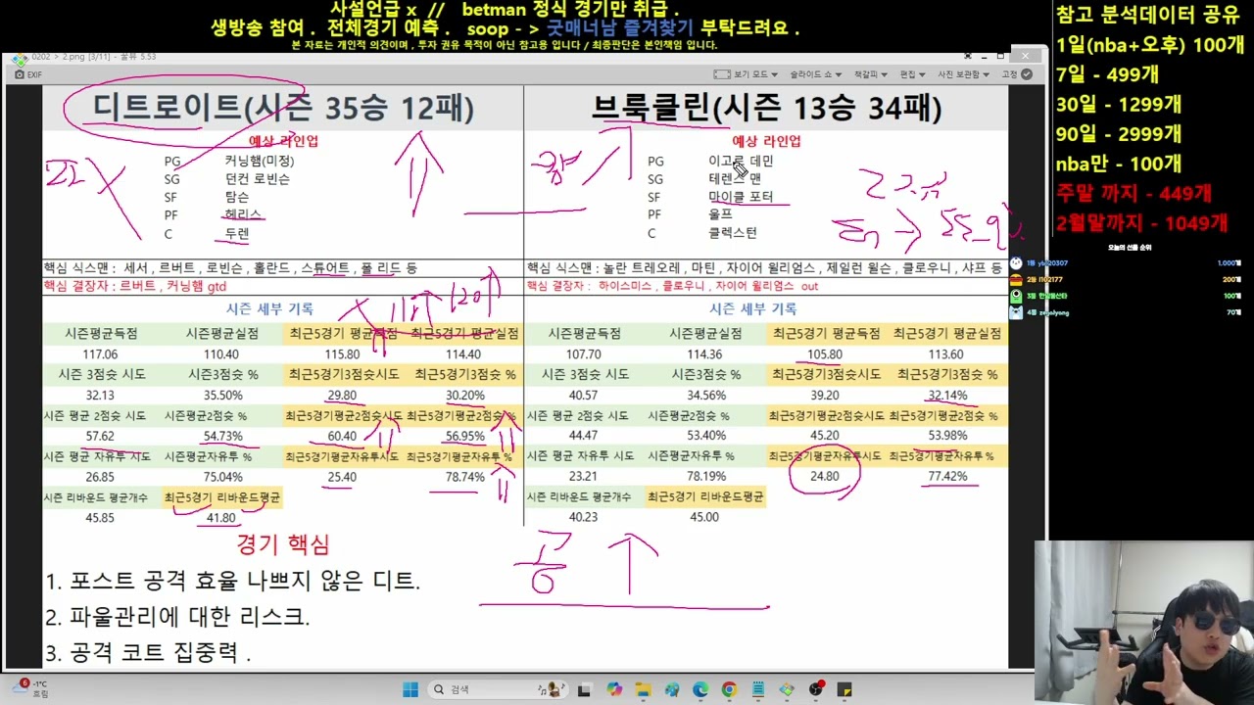Open the 편집 edit dropdown

click(x=912, y=74)
